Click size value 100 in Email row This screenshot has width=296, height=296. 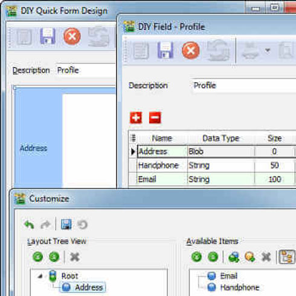point(275,179)
